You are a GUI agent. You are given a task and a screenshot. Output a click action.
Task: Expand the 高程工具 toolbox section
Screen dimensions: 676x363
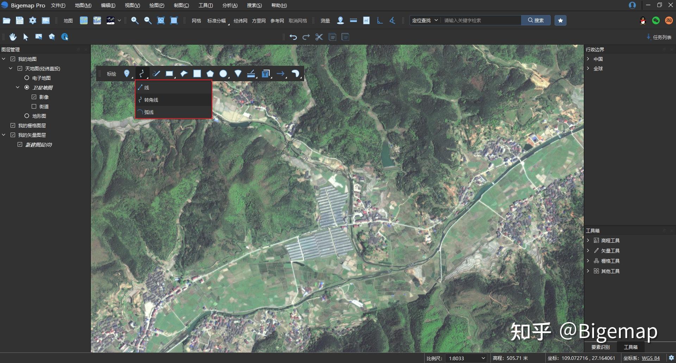pos(589,240)
